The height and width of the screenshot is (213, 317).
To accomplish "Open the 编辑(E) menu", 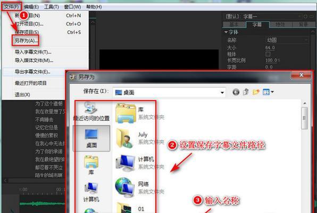I will (x=31, y=7).
